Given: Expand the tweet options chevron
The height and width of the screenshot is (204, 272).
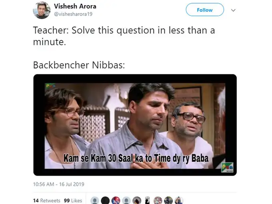Looking at the screenshot, I should coord(233,10).
